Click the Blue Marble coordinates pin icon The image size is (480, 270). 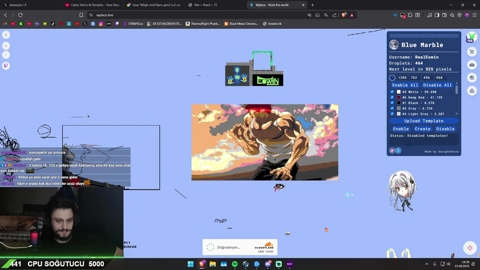tap(392, 78)
